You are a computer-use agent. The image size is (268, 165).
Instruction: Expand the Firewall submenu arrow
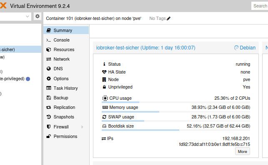pyautogui.click(x=83, y=127)
